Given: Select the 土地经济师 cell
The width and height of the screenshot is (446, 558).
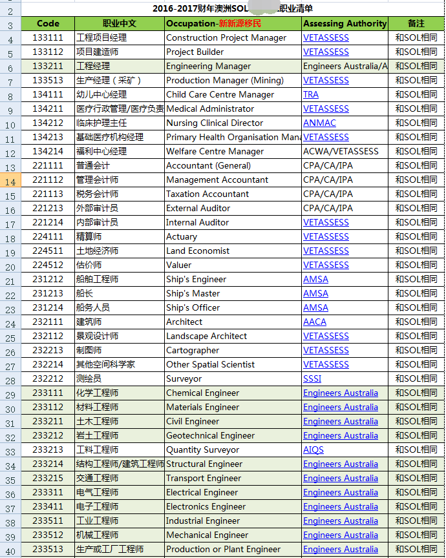Looking at the screenshot, I should (120, 251).
